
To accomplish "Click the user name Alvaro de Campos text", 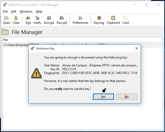I will [100, 65].
